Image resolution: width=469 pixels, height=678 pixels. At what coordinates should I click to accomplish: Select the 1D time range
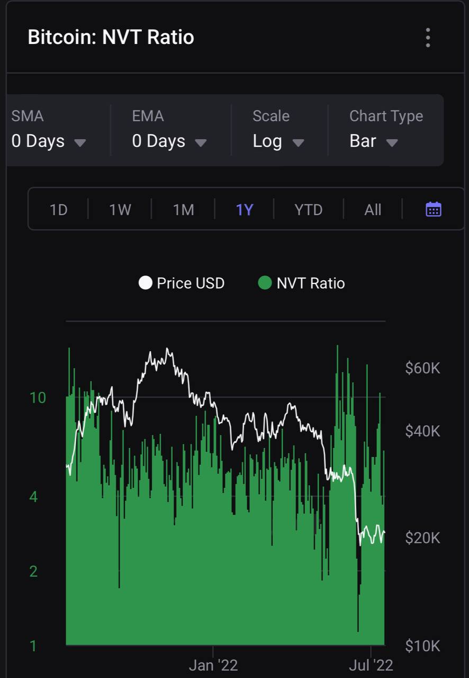click(x=58, y=210)
